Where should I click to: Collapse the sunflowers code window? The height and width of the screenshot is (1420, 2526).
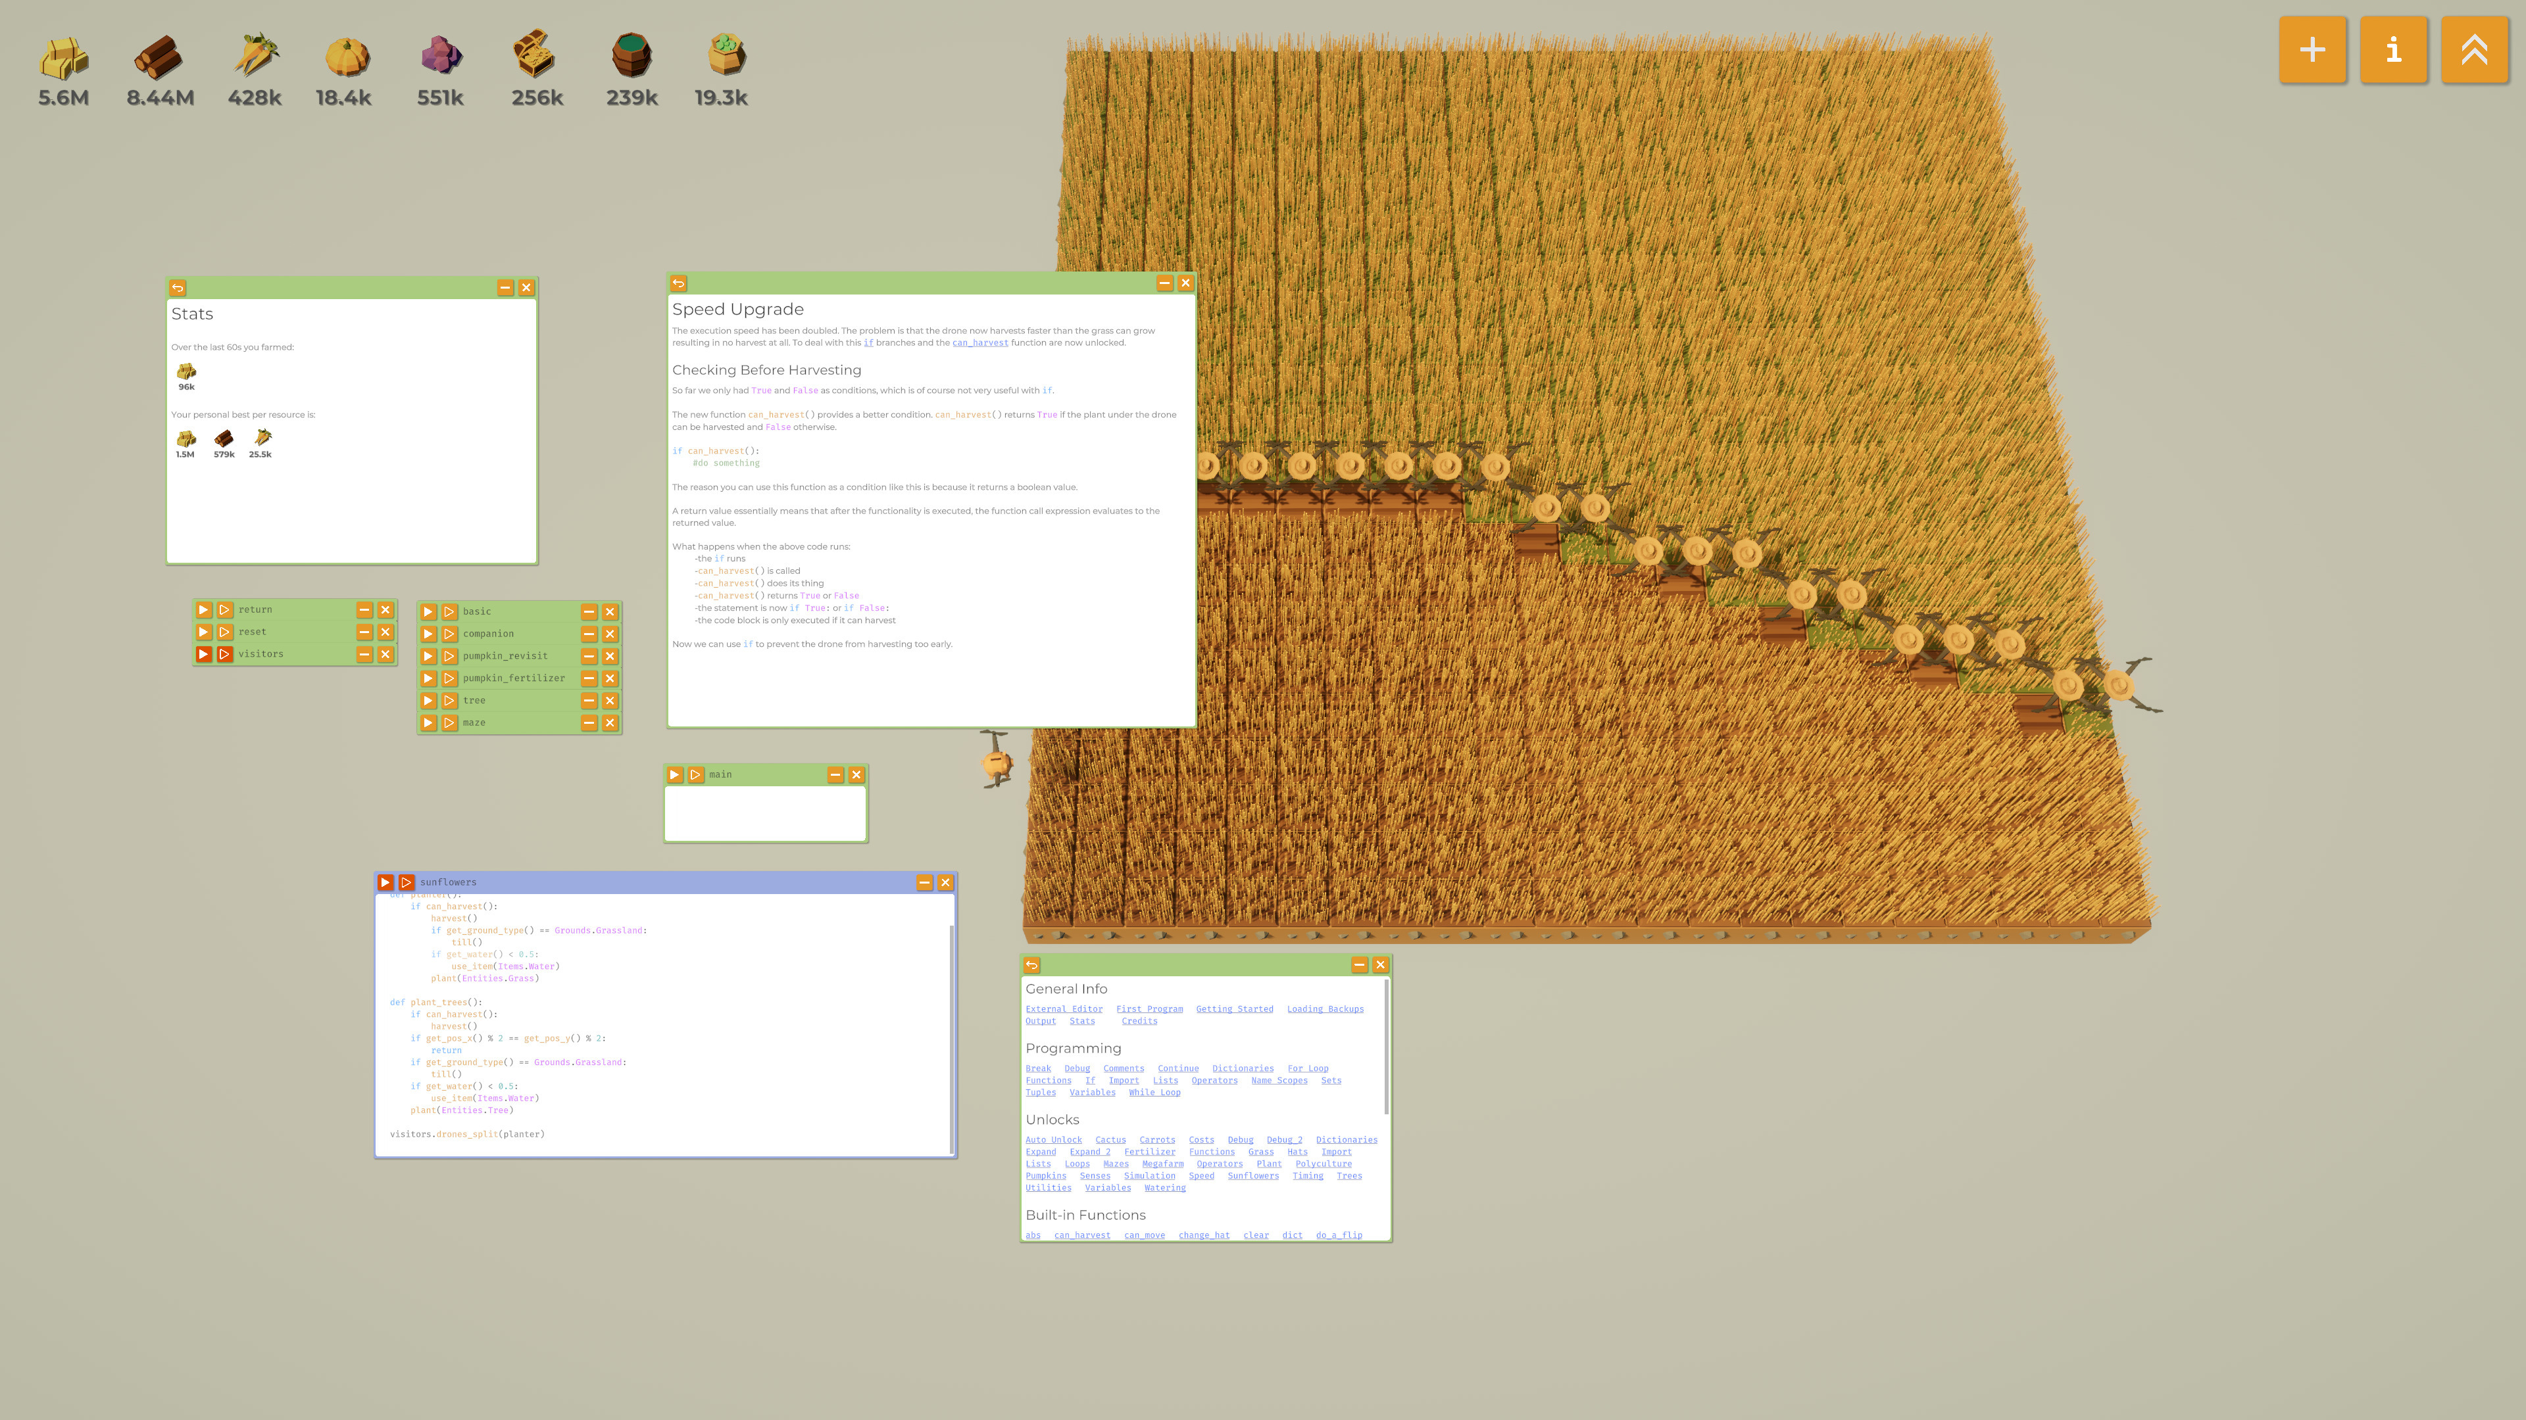[x=924, y=882]
